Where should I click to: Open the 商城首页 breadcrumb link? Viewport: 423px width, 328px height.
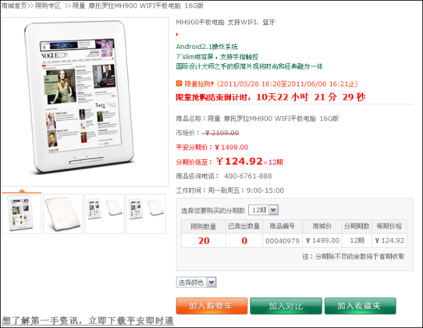(x=14, y=5)
